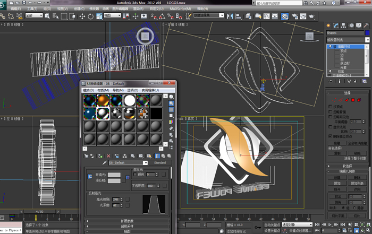
Task: Click the Standard material type button
Action: click(x=160, y=163)
